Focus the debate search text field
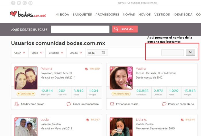The height and width of the screenshot is (136, 201). click(80, 29)
